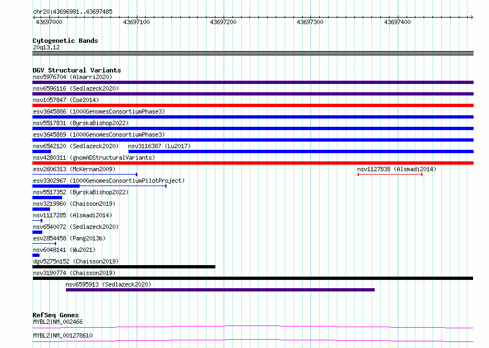Click the MYBL2|NM_001278610 gene track
Screen dimensions: 489x348
point(253,340)
